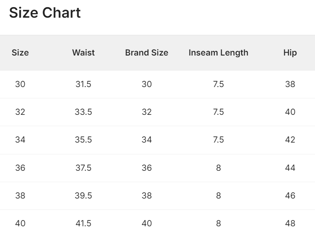The width and height of the screenshot is (315, 233).
Task: Click the hip value 44
Action: point(290,168)
